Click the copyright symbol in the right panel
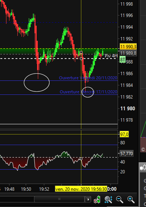 tap(143, 149)
